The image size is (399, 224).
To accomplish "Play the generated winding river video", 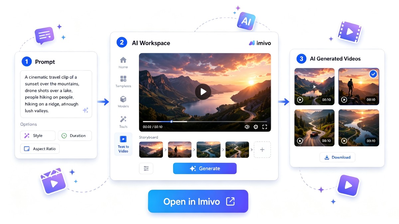I will point(344,141).
